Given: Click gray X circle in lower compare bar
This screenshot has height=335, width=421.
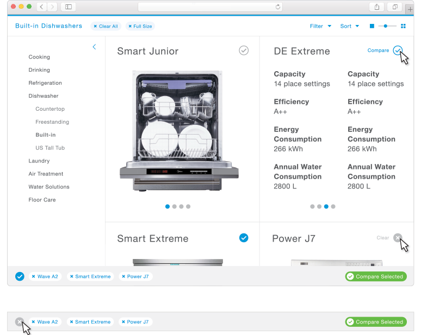Looking at the screenshot, I should (x=20, y=321).
